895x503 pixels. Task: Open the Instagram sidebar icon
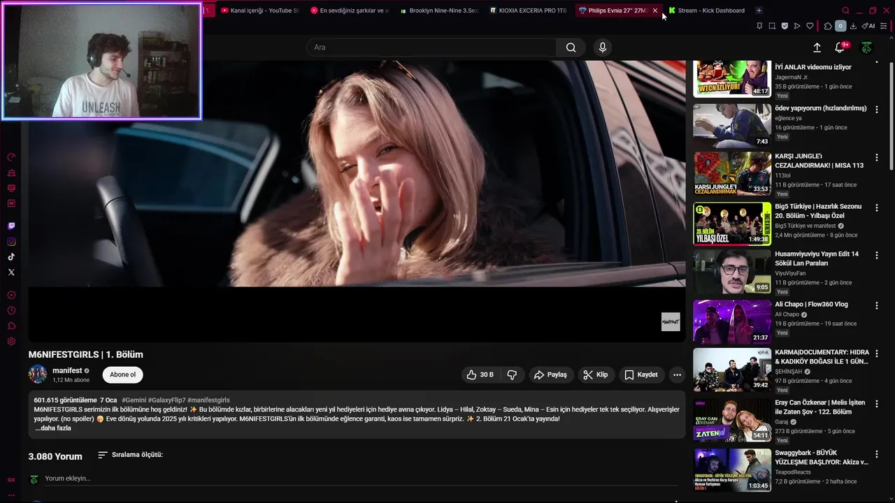pyautogui.click(x=11, y=242)
